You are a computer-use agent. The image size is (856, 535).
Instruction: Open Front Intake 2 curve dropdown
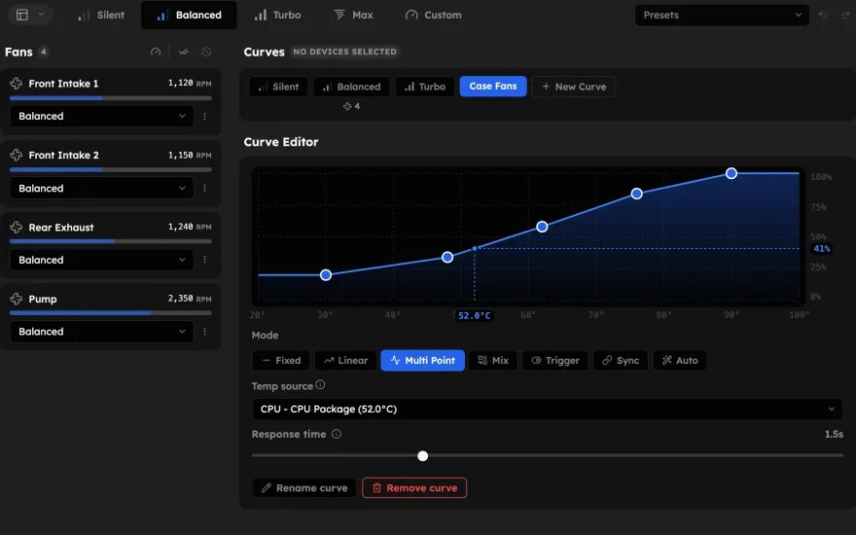click(x=101, y=189)
